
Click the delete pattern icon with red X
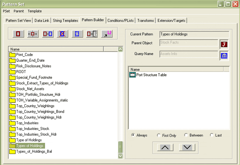click(x=62, y=34)
